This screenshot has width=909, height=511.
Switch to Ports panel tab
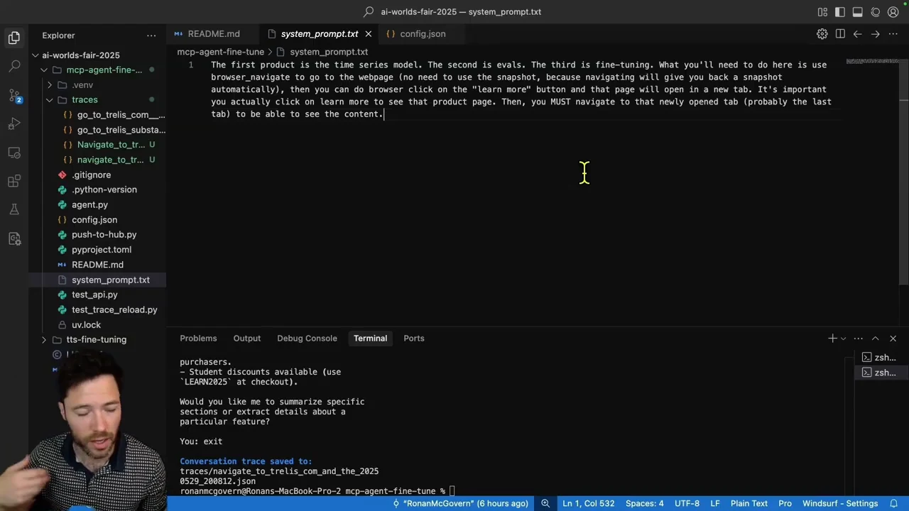coord(414,339)
